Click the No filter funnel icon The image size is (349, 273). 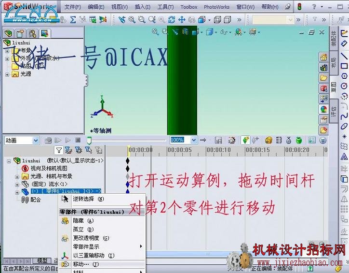pos(59,150)
